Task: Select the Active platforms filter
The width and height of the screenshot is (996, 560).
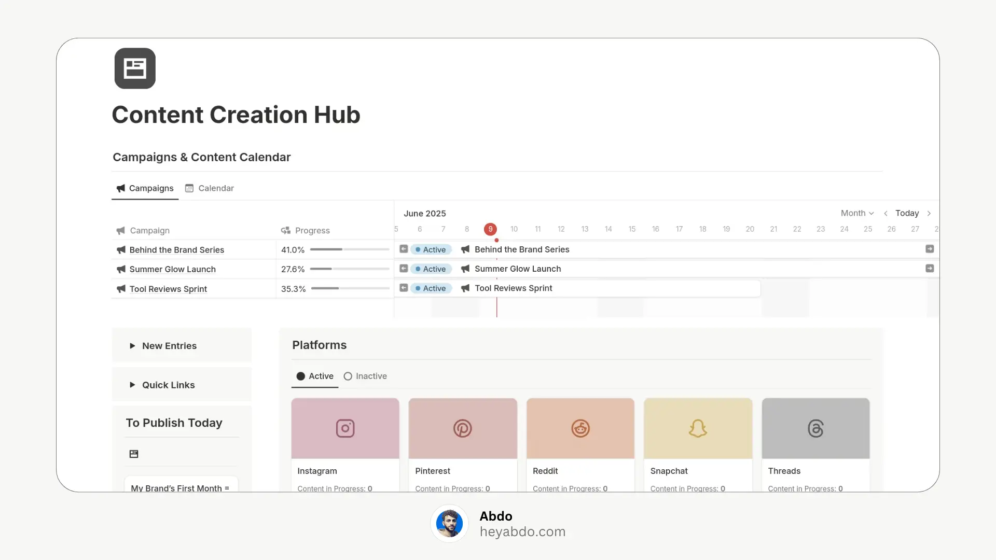Action: (315, 376)
